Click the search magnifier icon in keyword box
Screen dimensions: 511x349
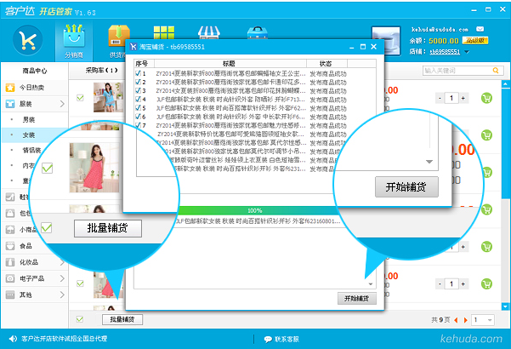[496, 72]
